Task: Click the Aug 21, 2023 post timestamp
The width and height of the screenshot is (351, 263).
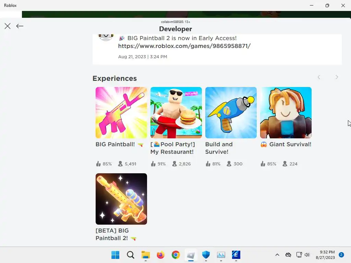Action: pyautogui.click(x=143, y=57)
